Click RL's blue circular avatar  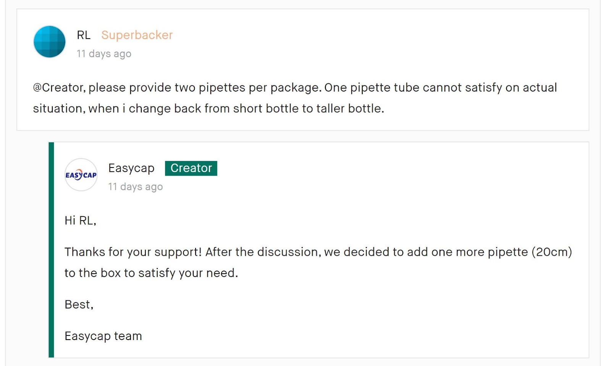(50, 42)
